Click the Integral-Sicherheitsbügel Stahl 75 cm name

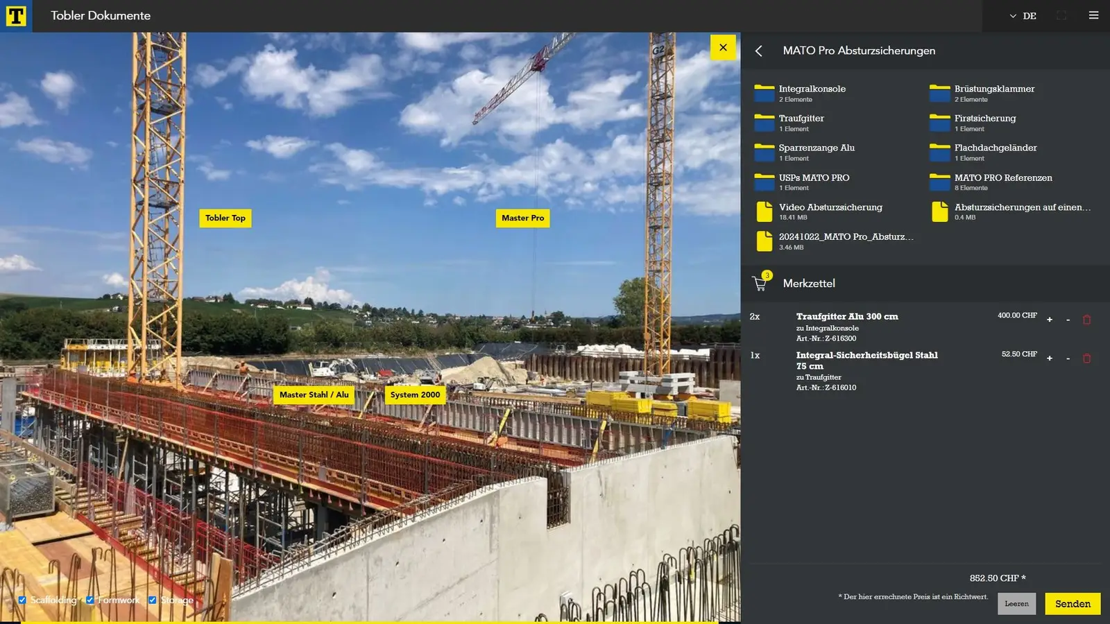point(867,360)
